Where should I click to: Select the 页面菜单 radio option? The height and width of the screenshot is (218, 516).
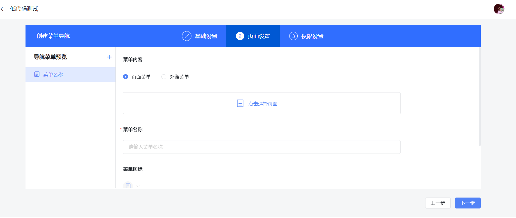pos(126,77)
